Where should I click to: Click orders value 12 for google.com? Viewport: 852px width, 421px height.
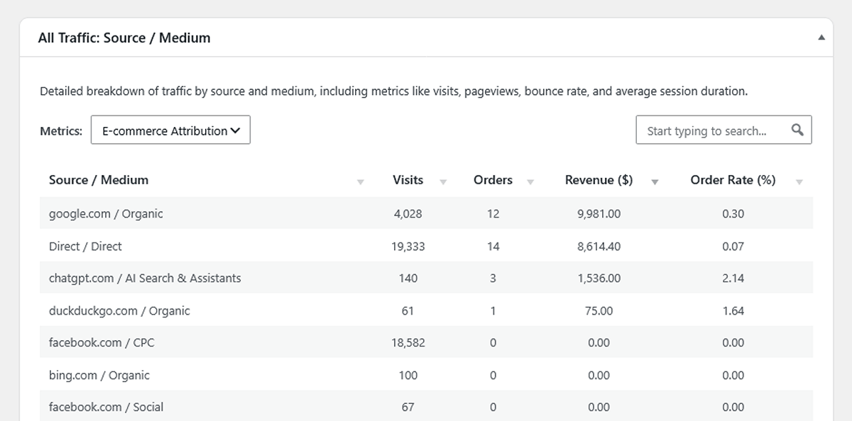tap(493, 213)
